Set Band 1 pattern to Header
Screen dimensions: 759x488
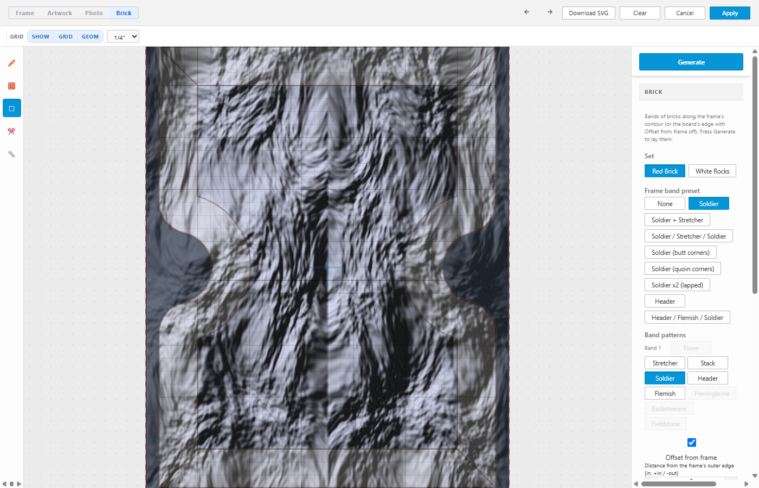point(707,378)
